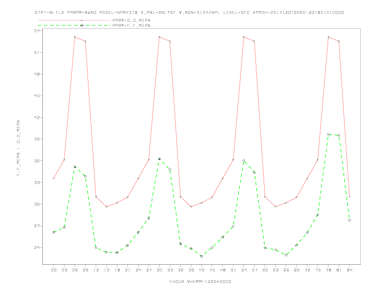Click the x-axis forecast hour label 27
381x294 pixels.
pos(149,270)
